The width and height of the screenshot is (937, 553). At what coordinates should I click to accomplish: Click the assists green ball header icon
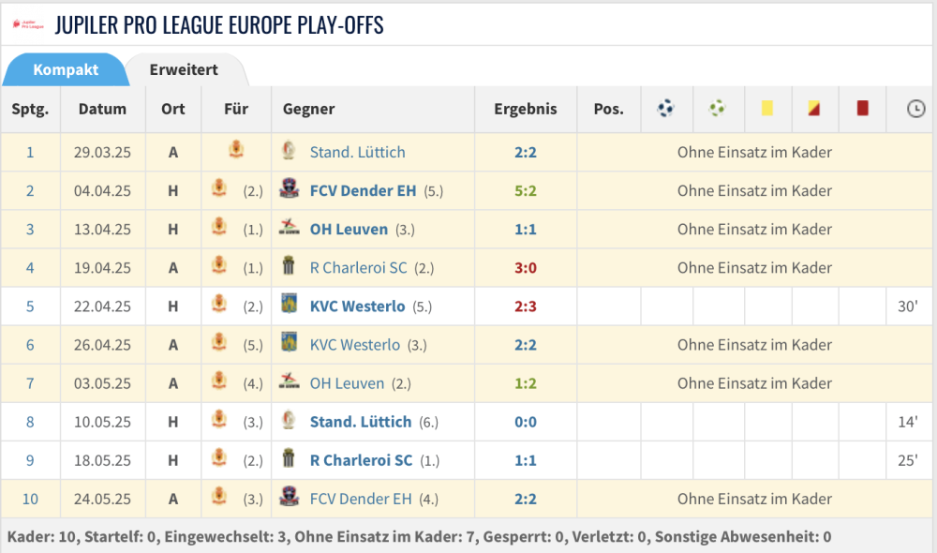click(717, 109)
